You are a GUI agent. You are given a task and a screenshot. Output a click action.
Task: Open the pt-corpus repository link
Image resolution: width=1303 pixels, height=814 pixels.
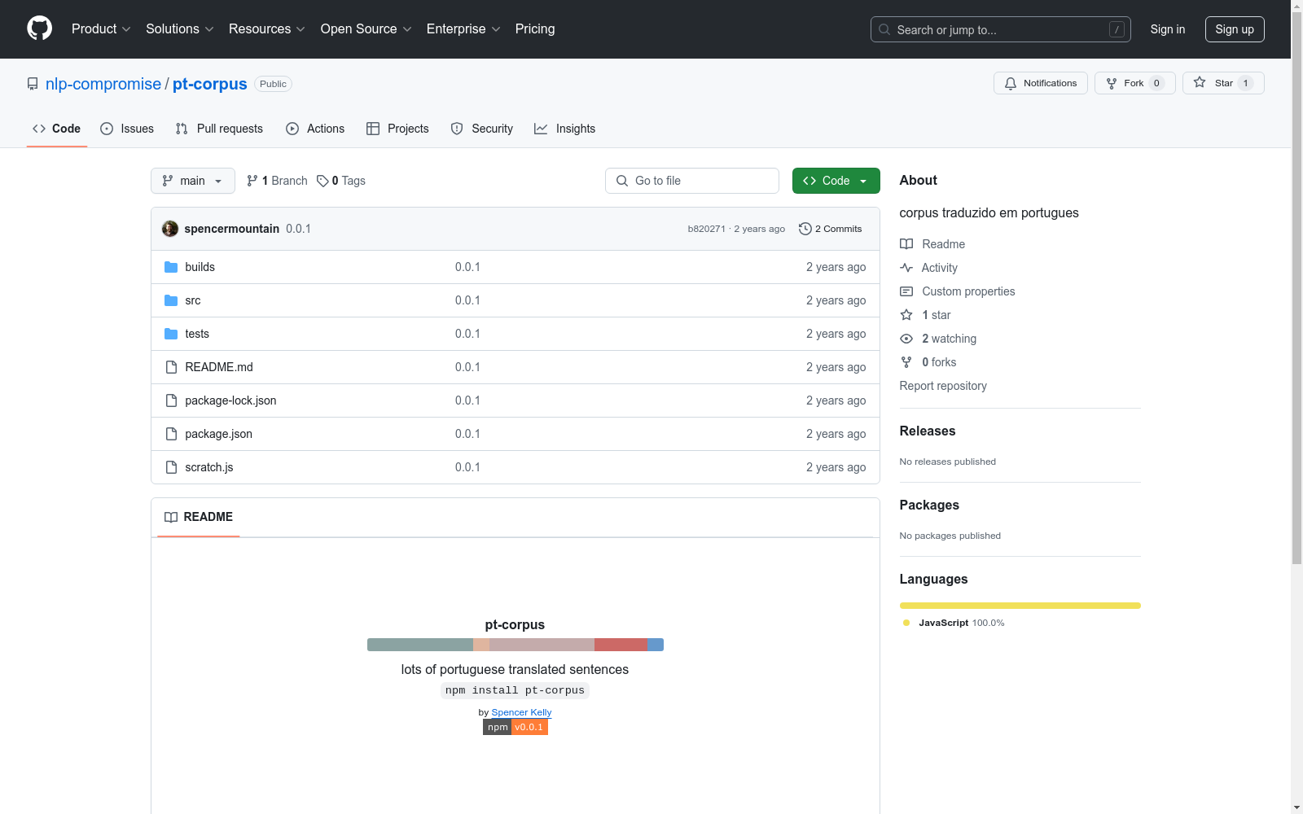(x=210, y=84)
